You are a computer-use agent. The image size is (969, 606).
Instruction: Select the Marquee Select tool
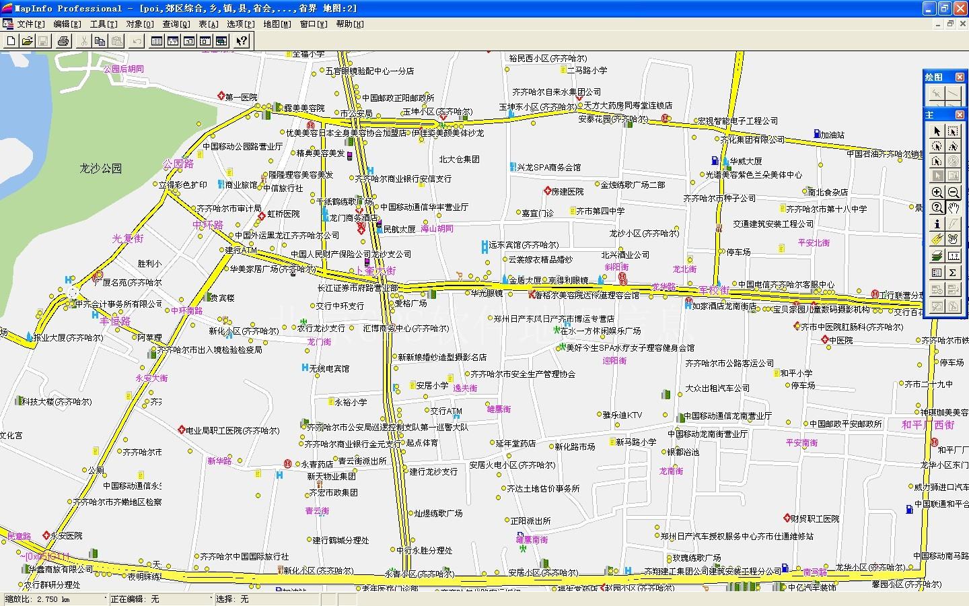click(952, 131)
